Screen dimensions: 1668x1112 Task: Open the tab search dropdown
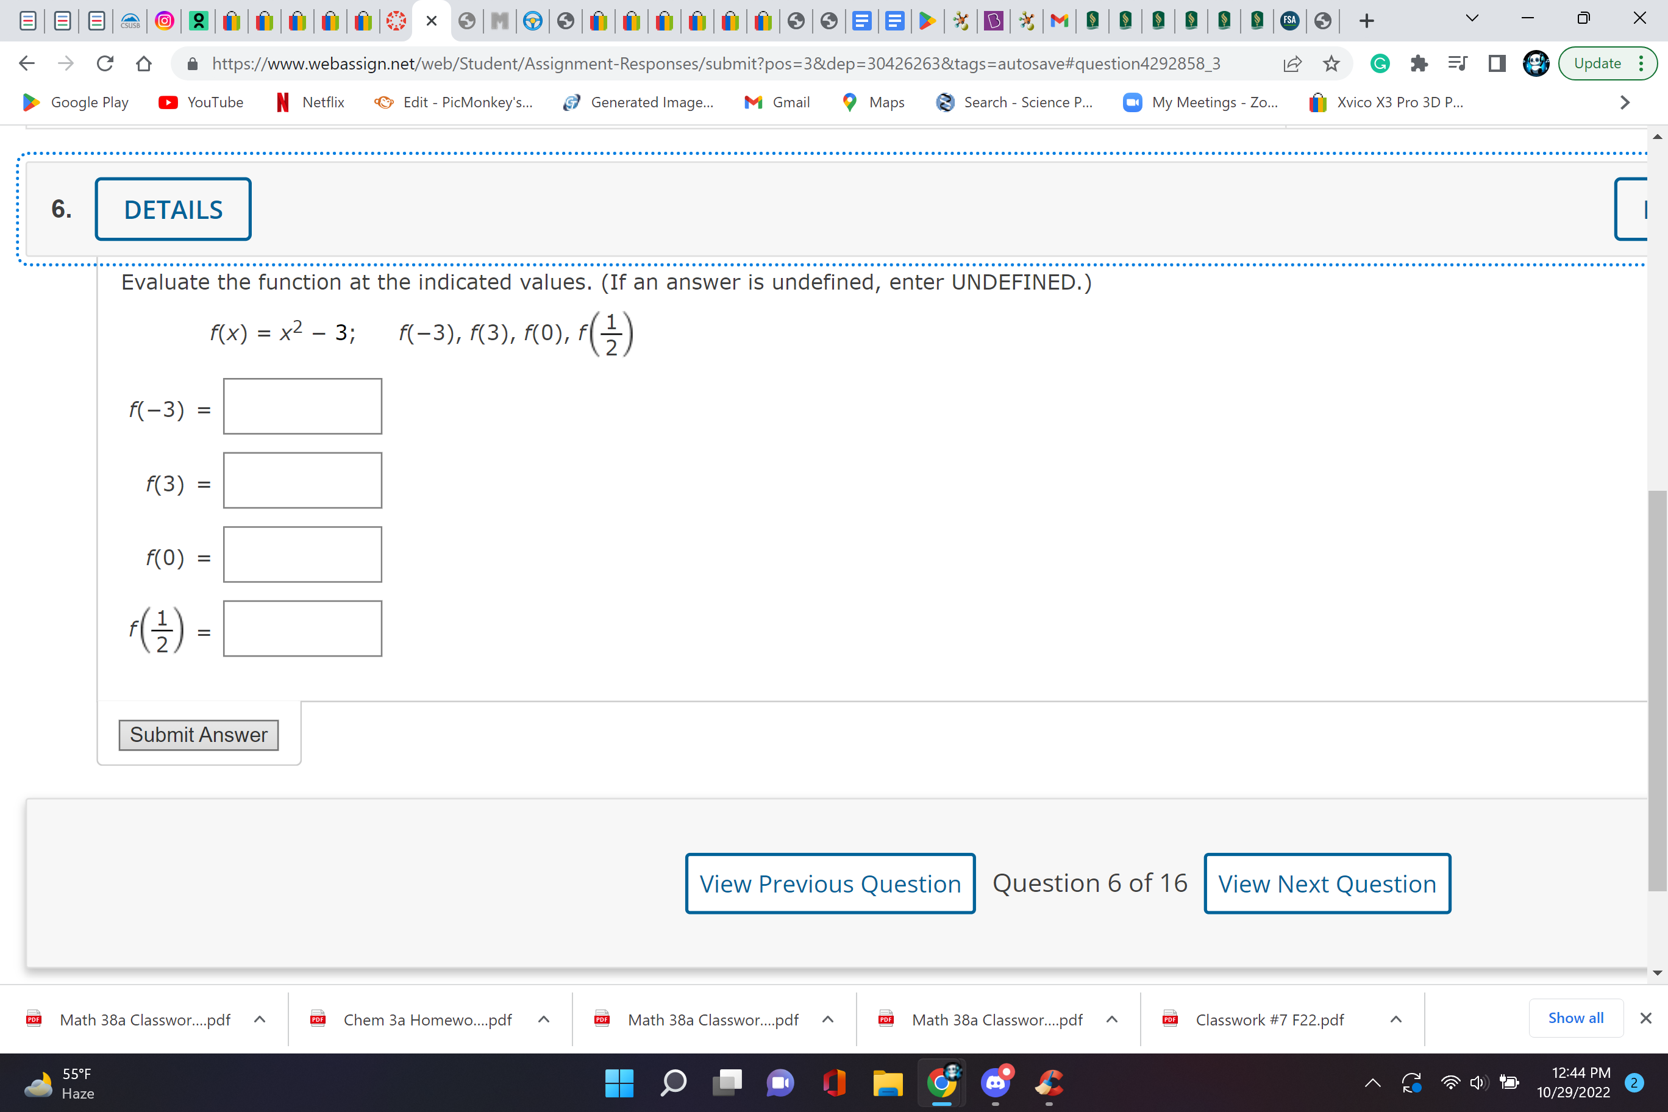pos(1471,19)
